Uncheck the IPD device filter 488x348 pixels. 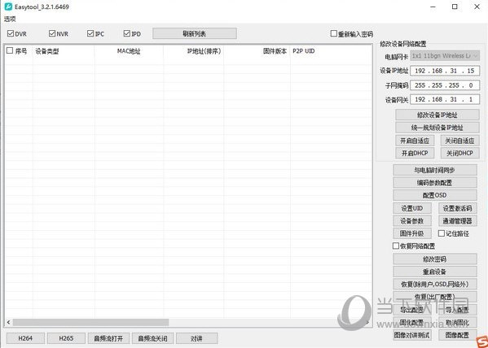pyautogui.click(x=126, y=33)
